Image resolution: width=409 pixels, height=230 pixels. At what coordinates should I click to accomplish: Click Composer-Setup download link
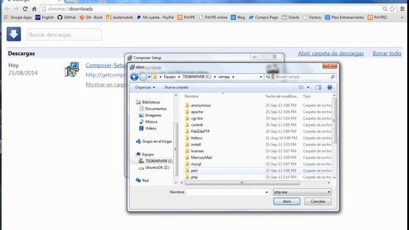[x=105, y=65]
